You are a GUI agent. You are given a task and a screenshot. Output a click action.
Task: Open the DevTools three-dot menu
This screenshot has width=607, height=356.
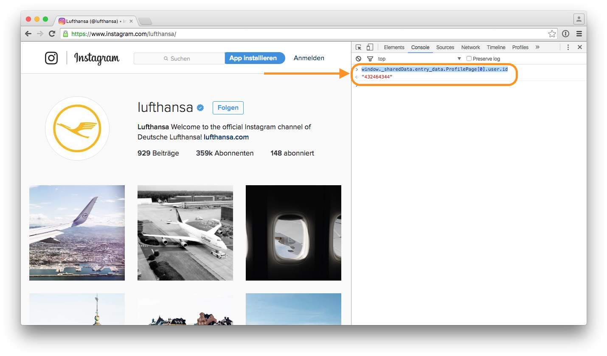pos(568,47)
